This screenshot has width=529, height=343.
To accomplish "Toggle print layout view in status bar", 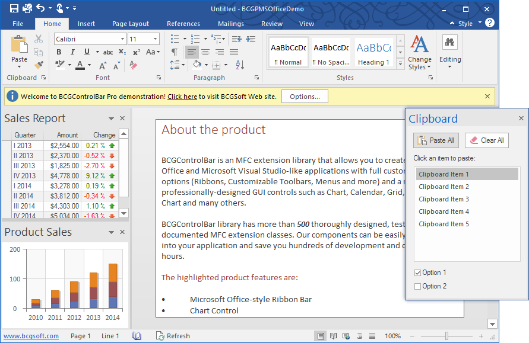I will point(321,336).
